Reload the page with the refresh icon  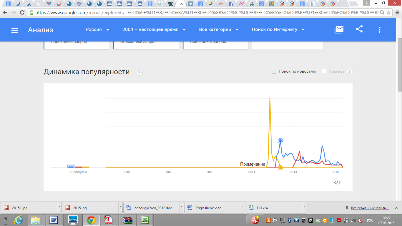(22, 13)
